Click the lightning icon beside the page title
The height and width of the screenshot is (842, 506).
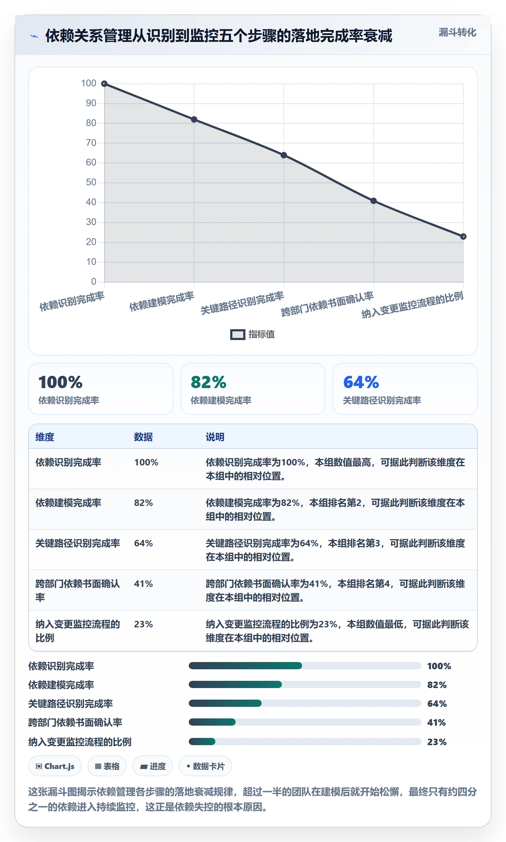click(x=34, y=36)
